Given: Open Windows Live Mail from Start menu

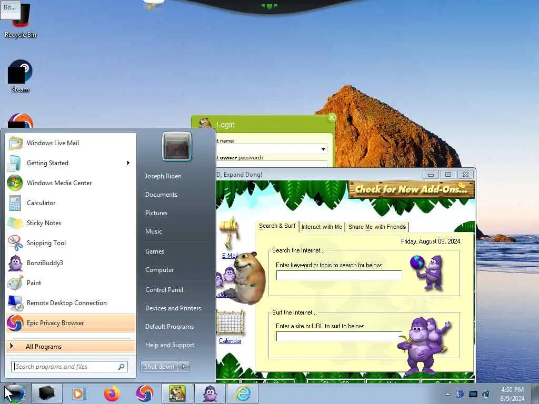Looking at the screenshot, I should tap(71, 143).
